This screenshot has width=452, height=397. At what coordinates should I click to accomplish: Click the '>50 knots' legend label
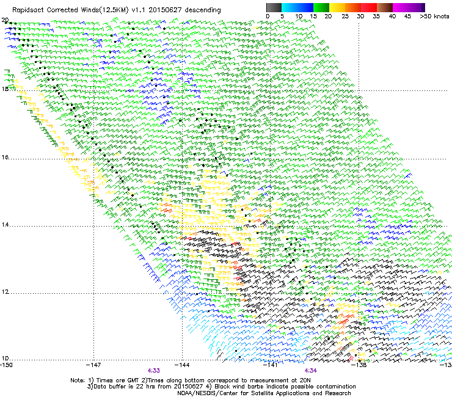click(x=434, y=16)
